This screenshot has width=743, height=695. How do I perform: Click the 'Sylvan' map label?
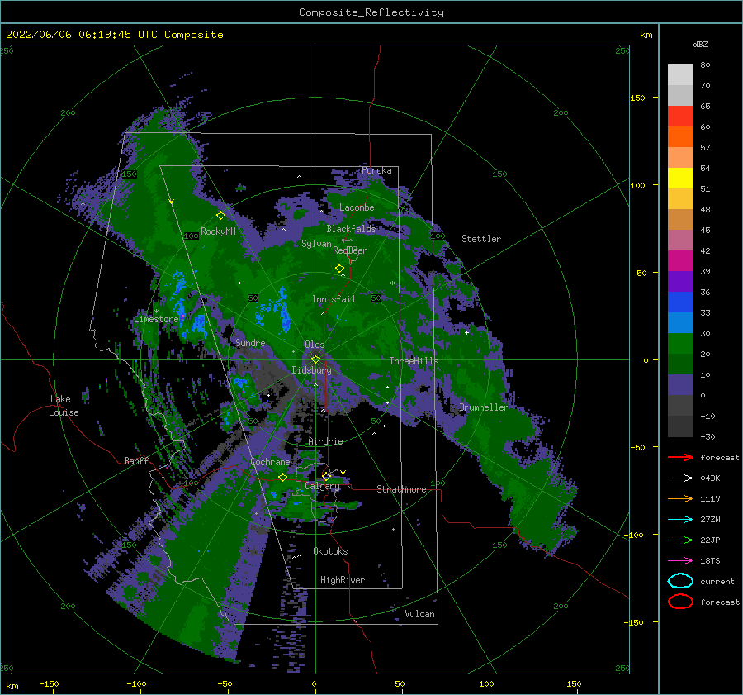316,244
